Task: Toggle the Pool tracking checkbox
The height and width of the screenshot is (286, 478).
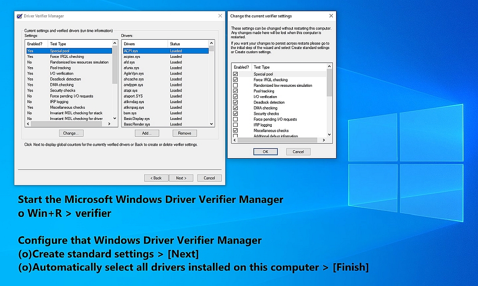Action: click(235, 91)
